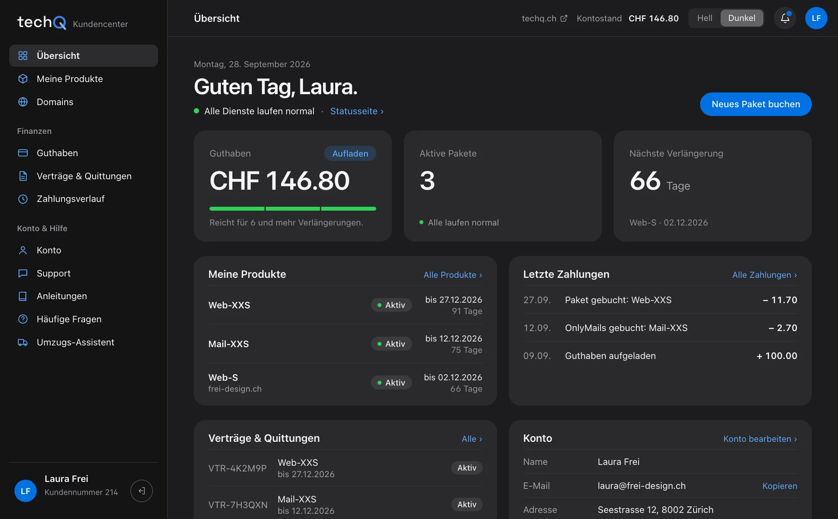Open Alle link in Verträge & Quittungen card
838x519 pixels.
click(x=472, y=439)
